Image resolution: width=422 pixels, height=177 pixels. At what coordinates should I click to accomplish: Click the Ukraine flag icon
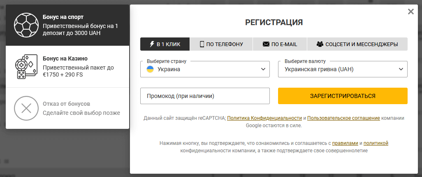[150, 69]
